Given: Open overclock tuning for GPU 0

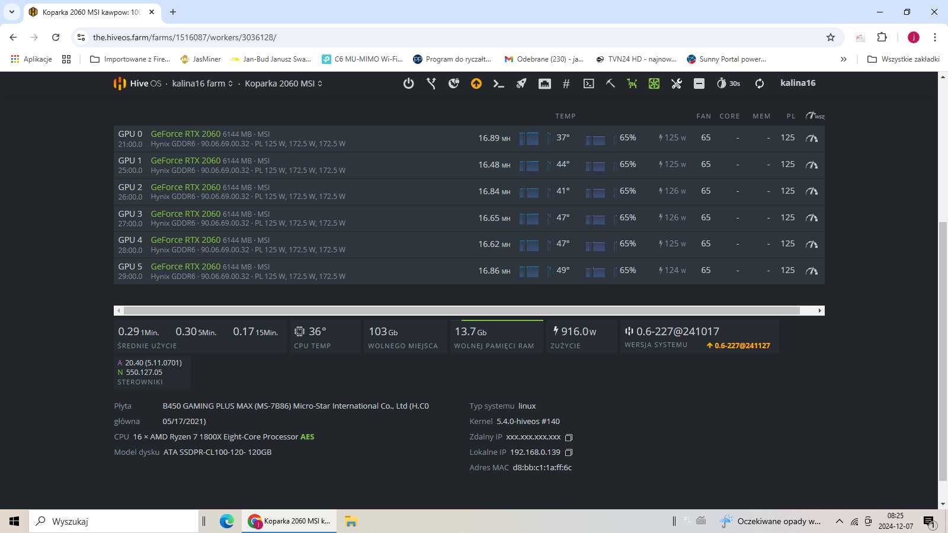Looking at the screenshot, I should pyautogui.click(x=812, y=138).
